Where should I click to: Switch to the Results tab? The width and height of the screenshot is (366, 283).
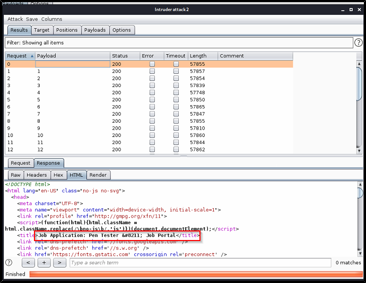tap(19, 30)
